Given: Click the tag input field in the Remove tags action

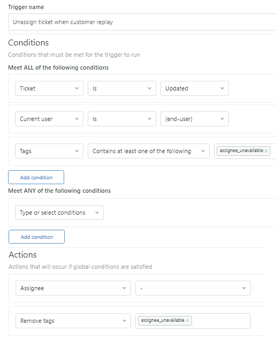Looking at the screenshot, I should tap(220, 321).
